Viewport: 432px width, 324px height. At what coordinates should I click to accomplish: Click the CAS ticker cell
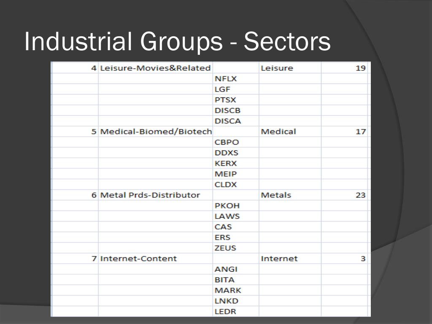click(x=236, y=227)
